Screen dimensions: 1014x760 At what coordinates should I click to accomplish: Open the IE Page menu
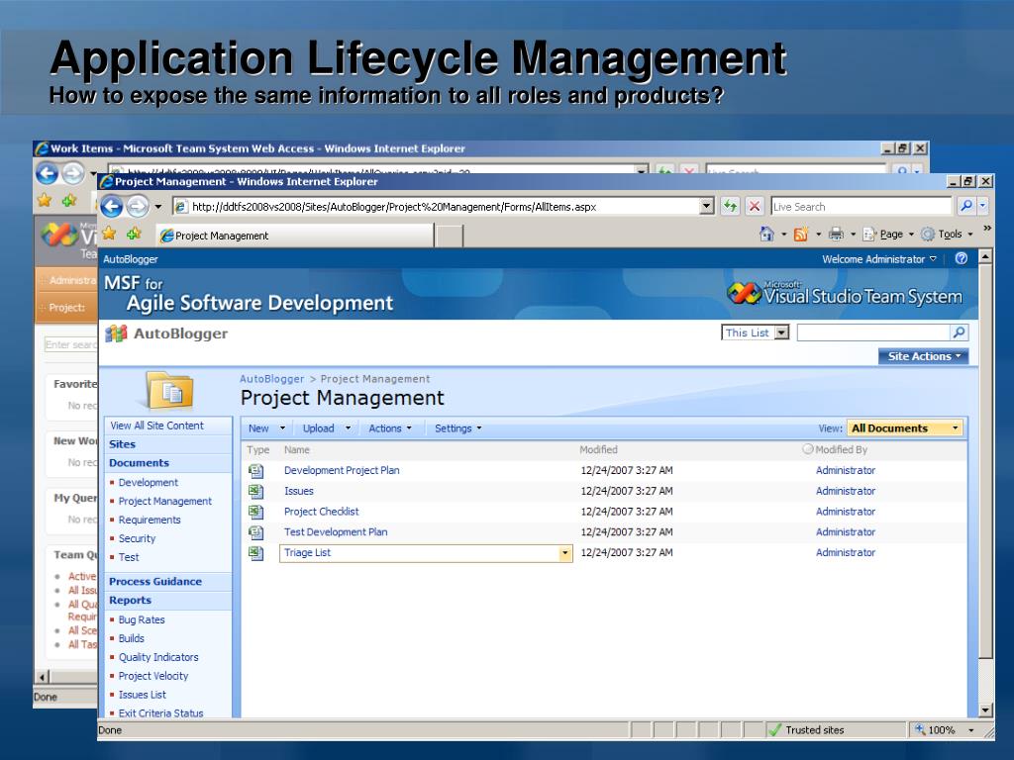[x=890, y=234]
